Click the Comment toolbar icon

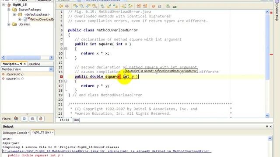coord(168,6)
